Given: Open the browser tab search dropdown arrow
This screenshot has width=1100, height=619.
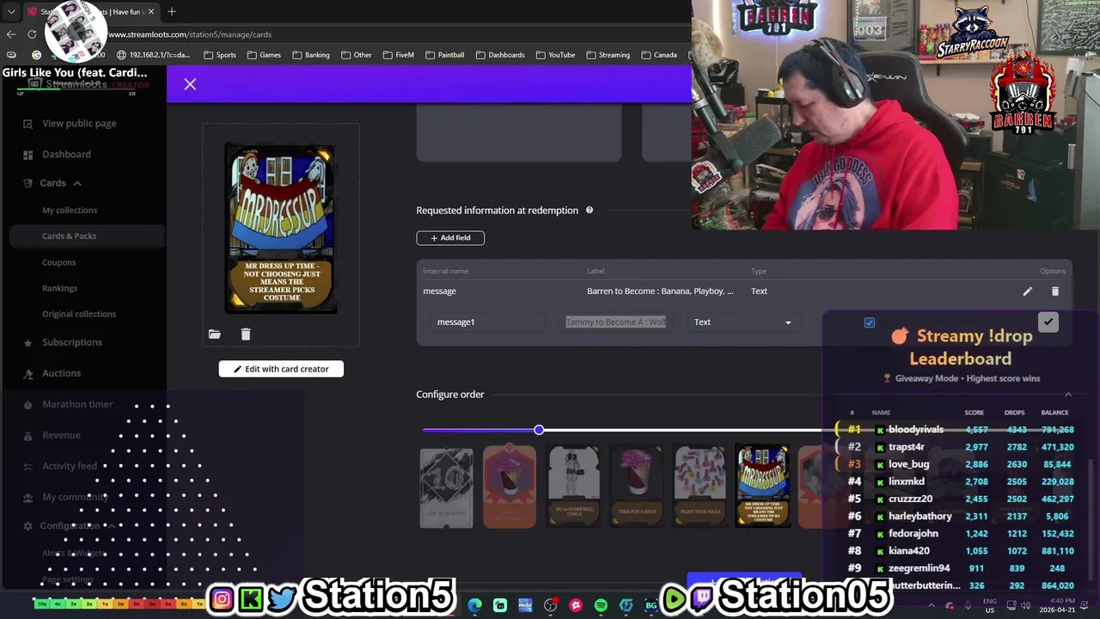Looking at the screenshot, I should pos(11,11).
